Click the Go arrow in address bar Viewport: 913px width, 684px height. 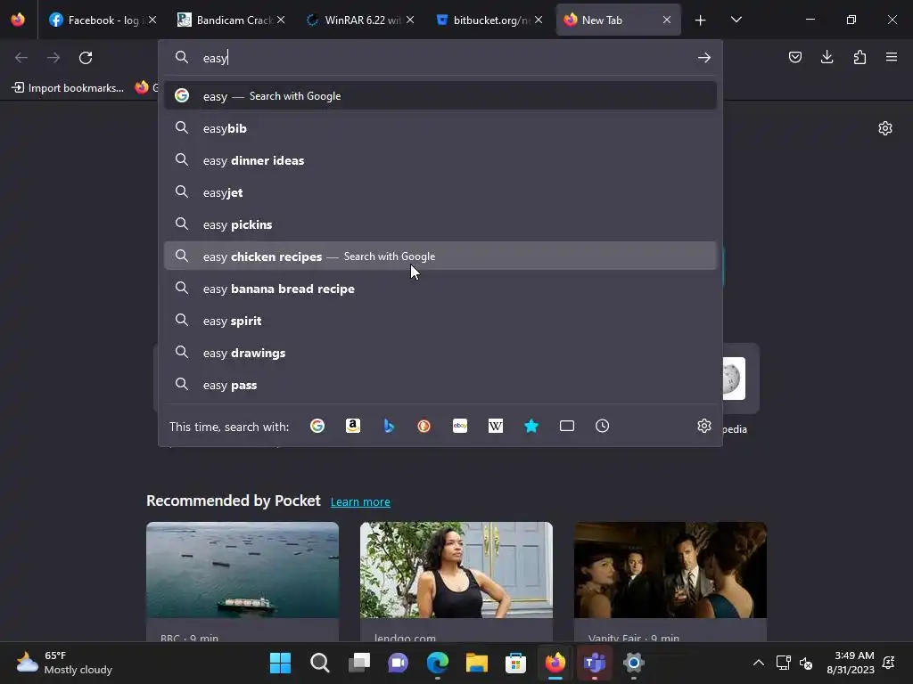coord(704,58)
